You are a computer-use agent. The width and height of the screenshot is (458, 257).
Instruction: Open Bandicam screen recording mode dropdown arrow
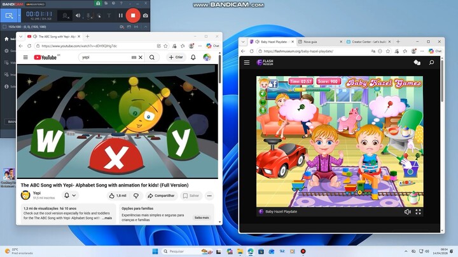(19, 16)
